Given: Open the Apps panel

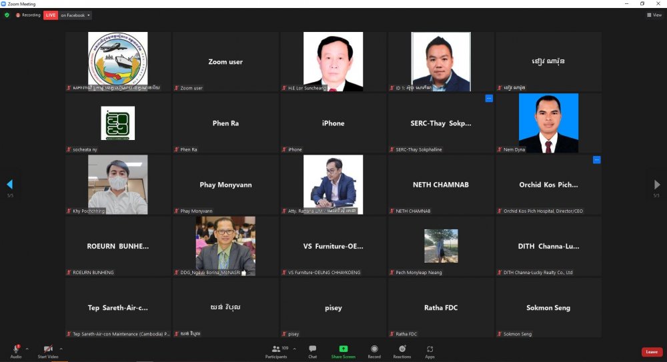Looking at the screenshot, I should (x=430, y=351).
